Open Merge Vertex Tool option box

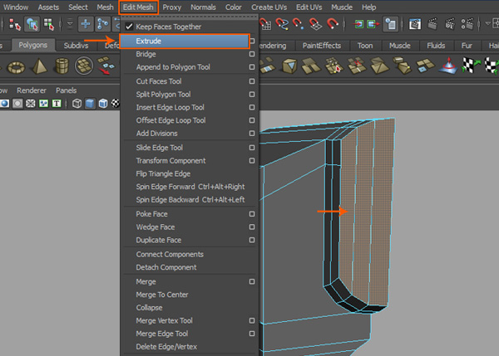click(252, 321)
